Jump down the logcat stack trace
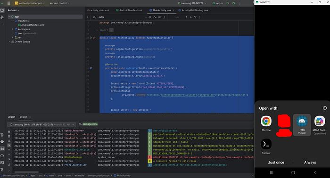330x178 pixels. click(9, 155)
